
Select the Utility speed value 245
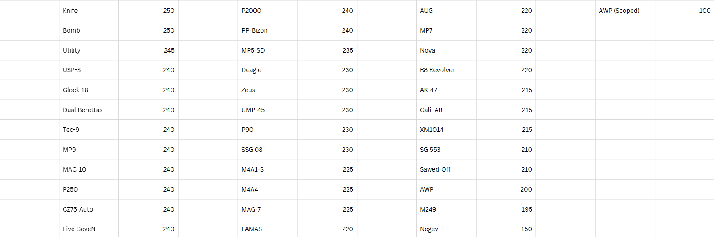[x=149, y=50]
